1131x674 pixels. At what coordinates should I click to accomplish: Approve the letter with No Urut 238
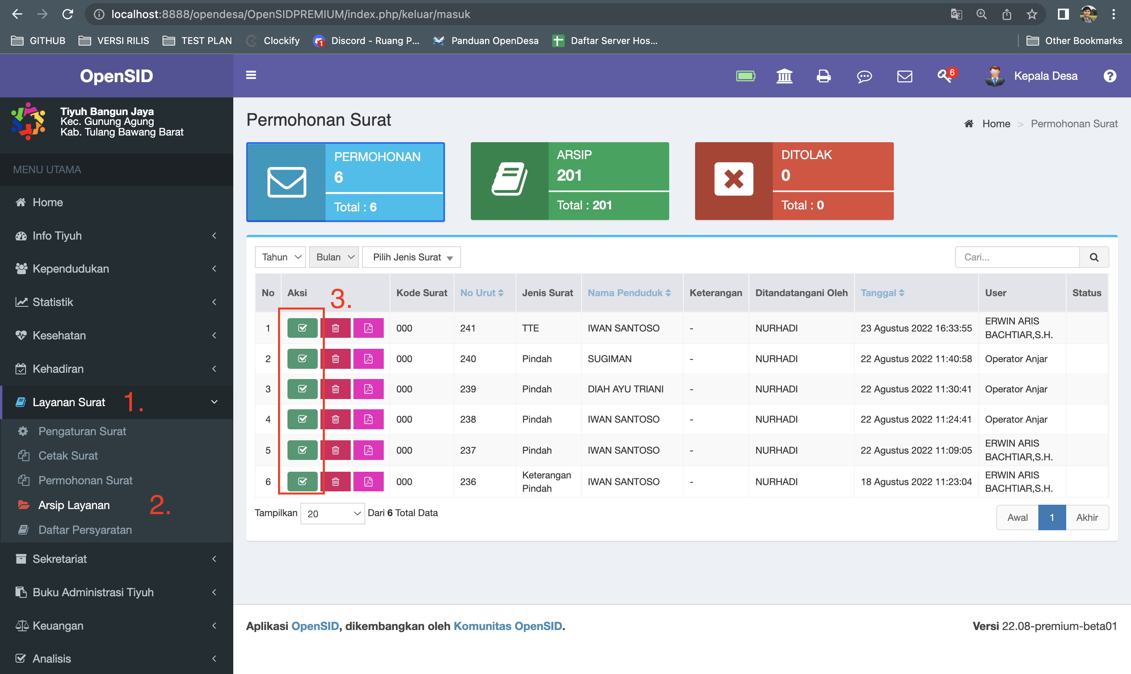[x=302, y=419]
